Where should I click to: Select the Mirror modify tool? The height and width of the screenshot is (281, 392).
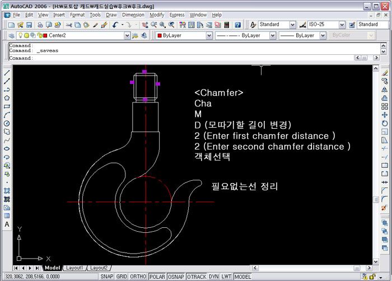(x=385, y=90)
